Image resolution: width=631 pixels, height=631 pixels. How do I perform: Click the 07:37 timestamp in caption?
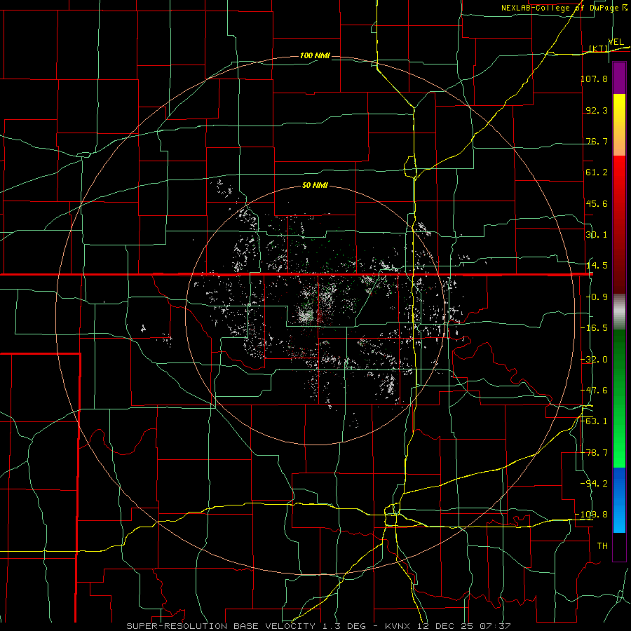pos(496,626)
